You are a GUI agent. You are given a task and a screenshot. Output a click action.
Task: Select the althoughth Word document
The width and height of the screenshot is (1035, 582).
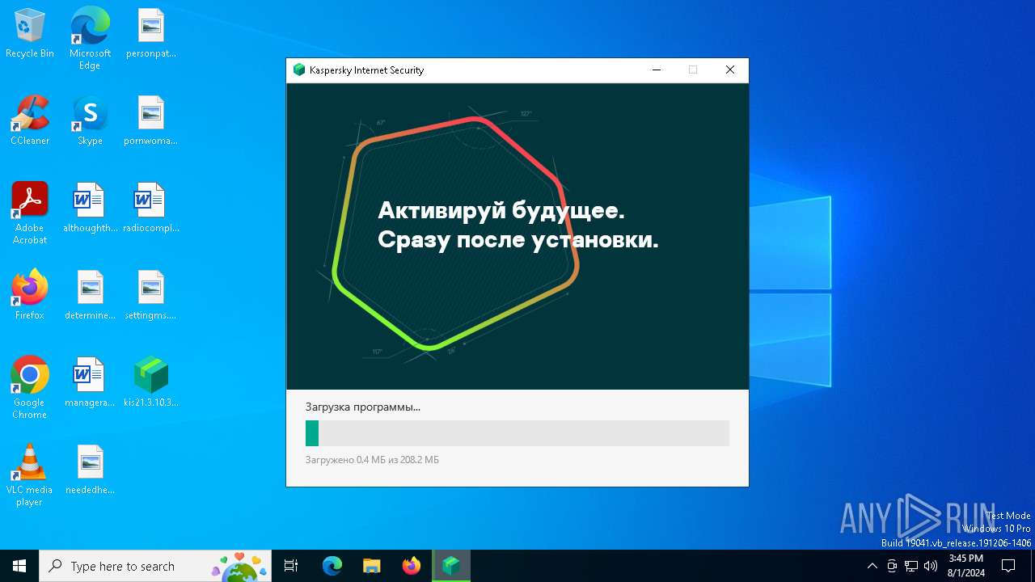click(90, 208)
